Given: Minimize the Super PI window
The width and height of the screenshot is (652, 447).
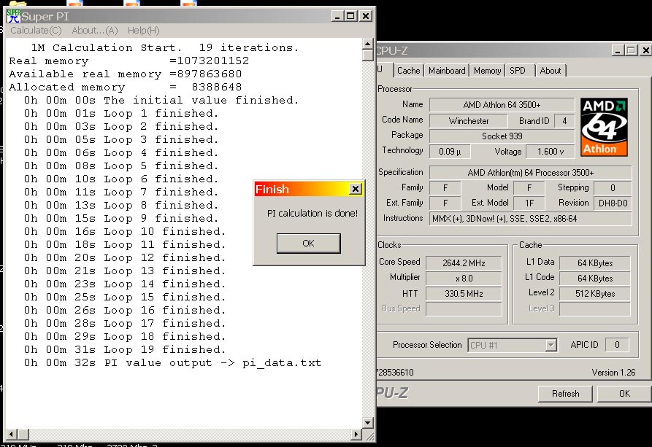Looking at the screenshot, I should (x=337, y=16).
